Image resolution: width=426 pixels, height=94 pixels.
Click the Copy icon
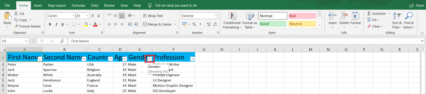[x=16, y=20]
